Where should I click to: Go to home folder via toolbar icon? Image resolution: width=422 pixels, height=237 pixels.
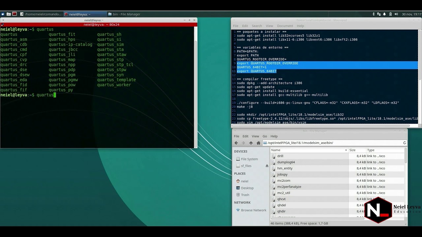click(x=258, y=143)
